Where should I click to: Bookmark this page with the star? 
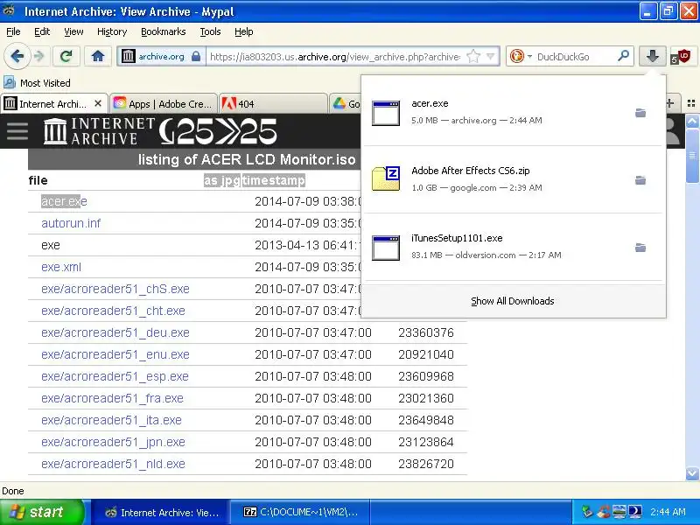tap(473, 56)
